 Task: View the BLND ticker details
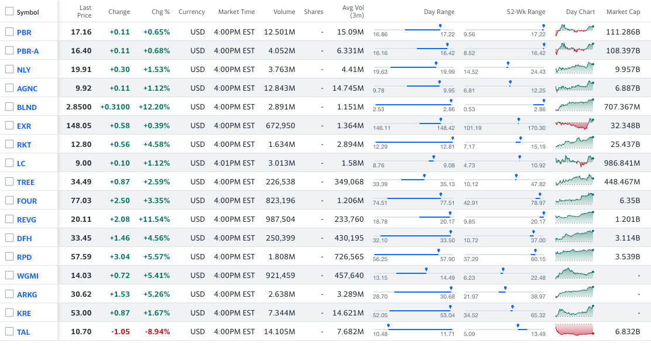pyautogui.click(x=27, y=107)
